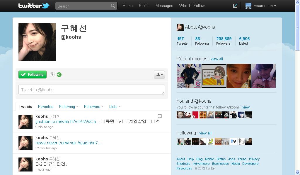Click the search magnifier icon
The image size is (300, 175).
coord(113,6)
